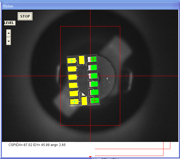Click the small white triangle chip marker

tap(83, 94)
